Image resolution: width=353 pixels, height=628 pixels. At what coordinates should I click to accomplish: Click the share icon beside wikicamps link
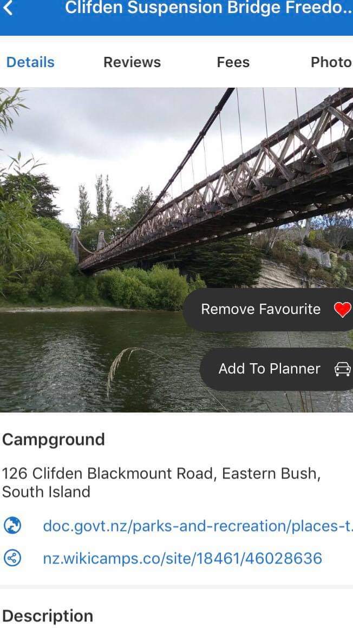[12, 558]
